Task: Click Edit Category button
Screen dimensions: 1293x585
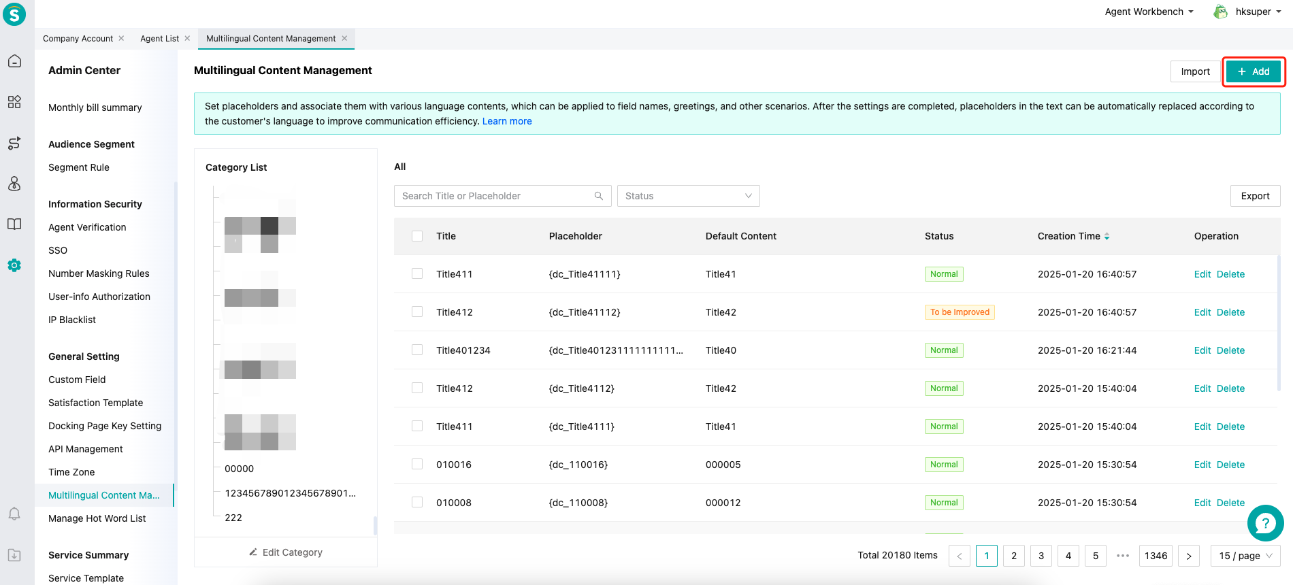Action: [286, 552]
